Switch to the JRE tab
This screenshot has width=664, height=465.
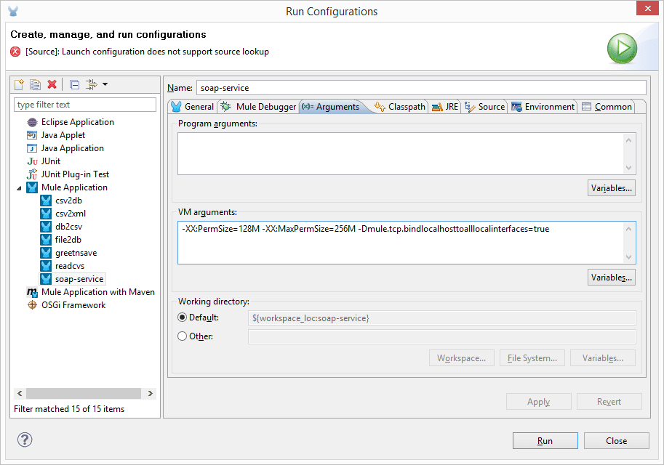(445, 107)
